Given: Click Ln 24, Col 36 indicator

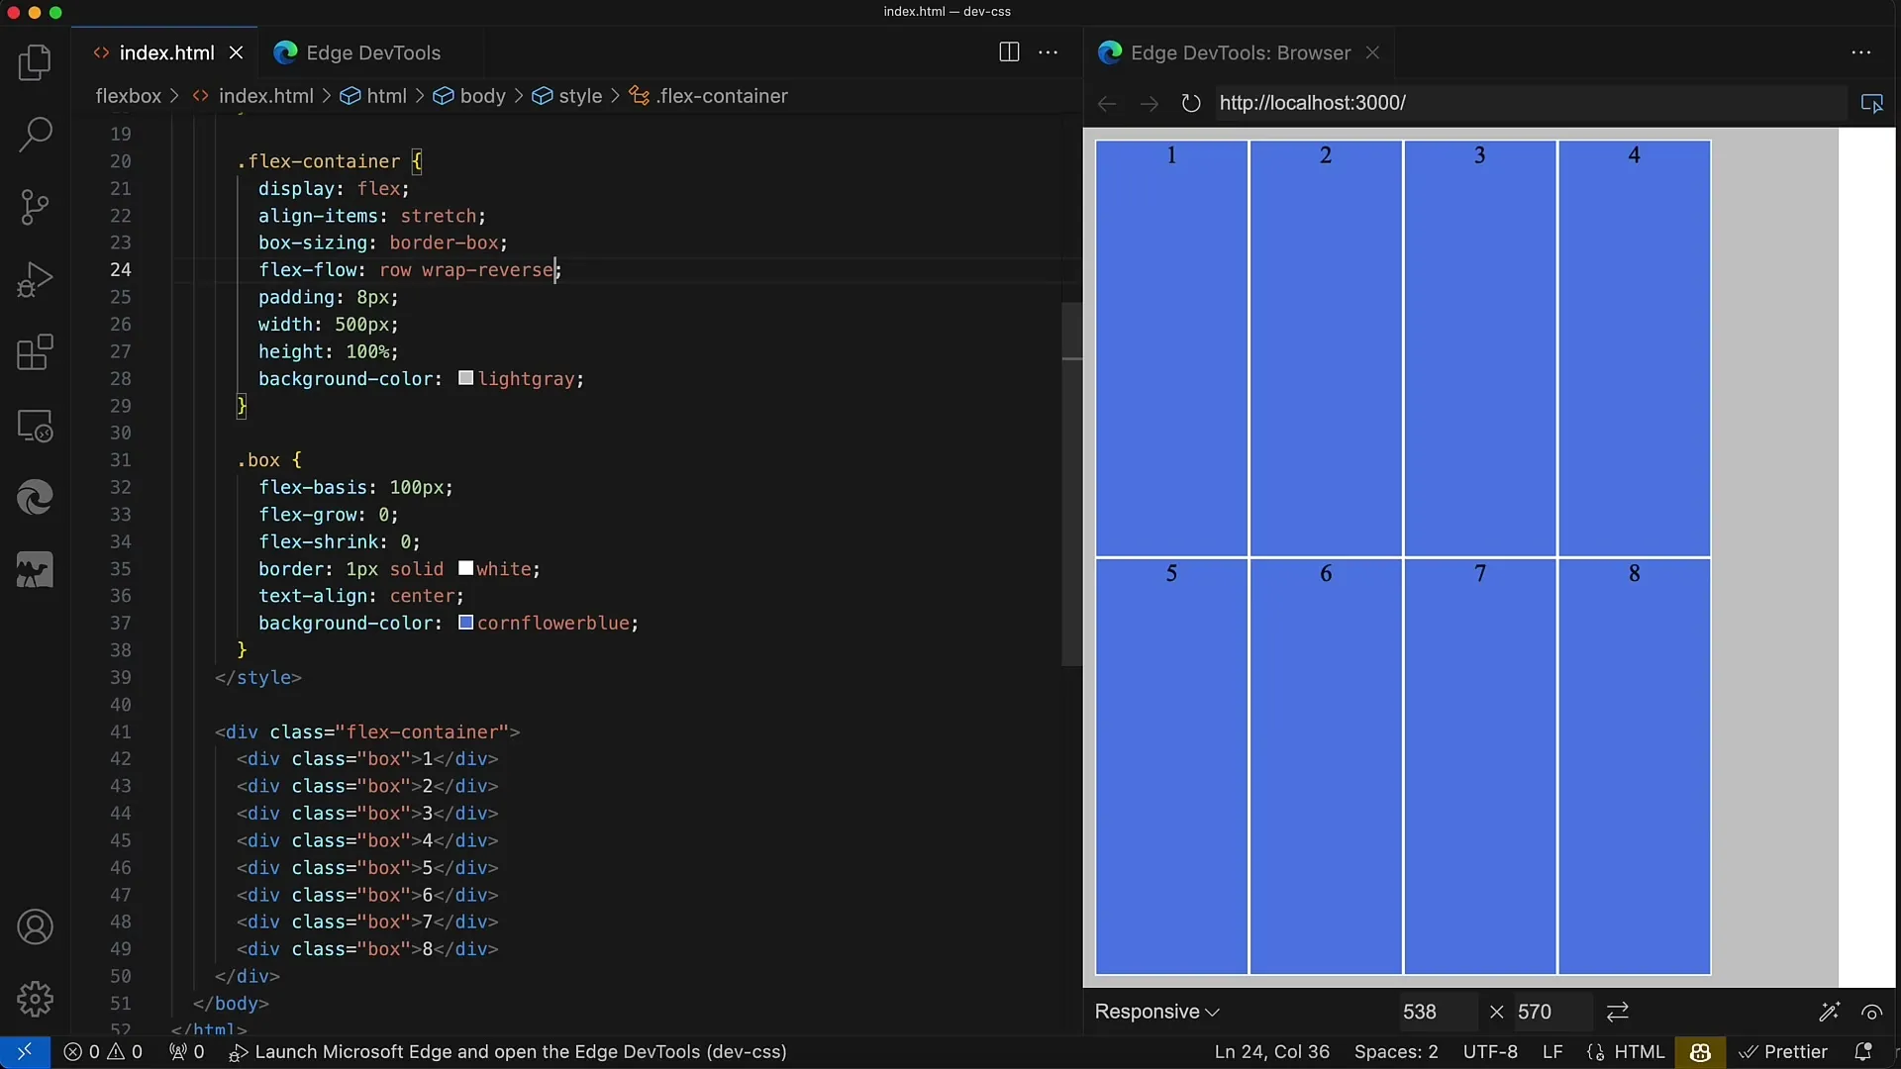Looking at the screenshot, I should [x=1272, y=1052].
